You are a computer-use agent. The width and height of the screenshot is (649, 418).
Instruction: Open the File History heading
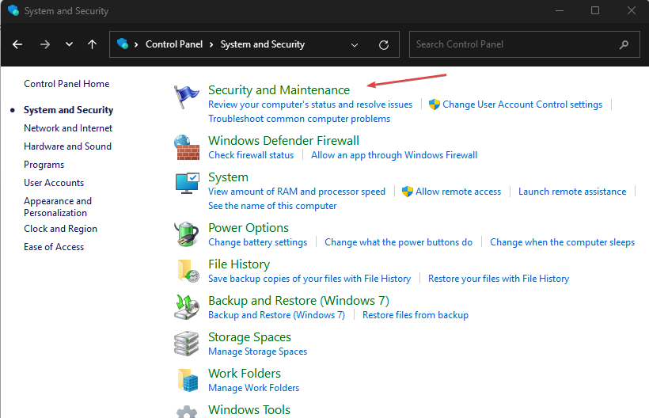pos(239,264)
